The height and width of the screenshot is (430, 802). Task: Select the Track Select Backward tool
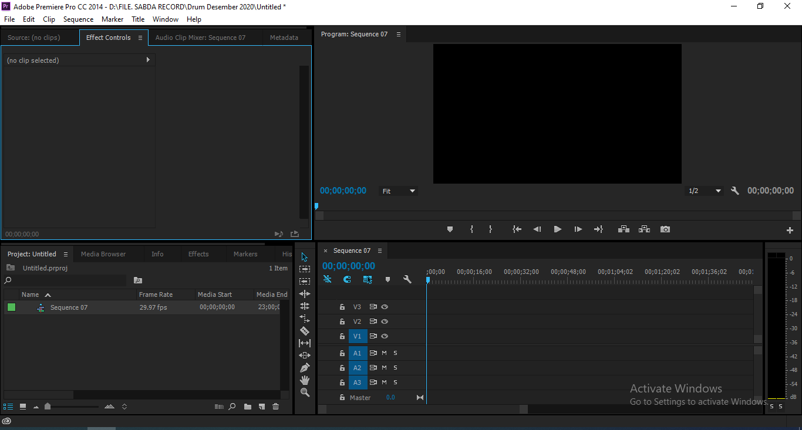[x=304, y=282]
